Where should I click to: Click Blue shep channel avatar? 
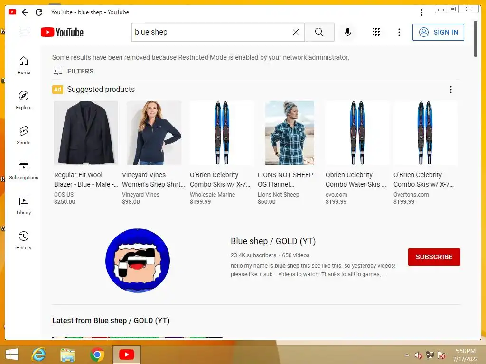coord(138,260)
